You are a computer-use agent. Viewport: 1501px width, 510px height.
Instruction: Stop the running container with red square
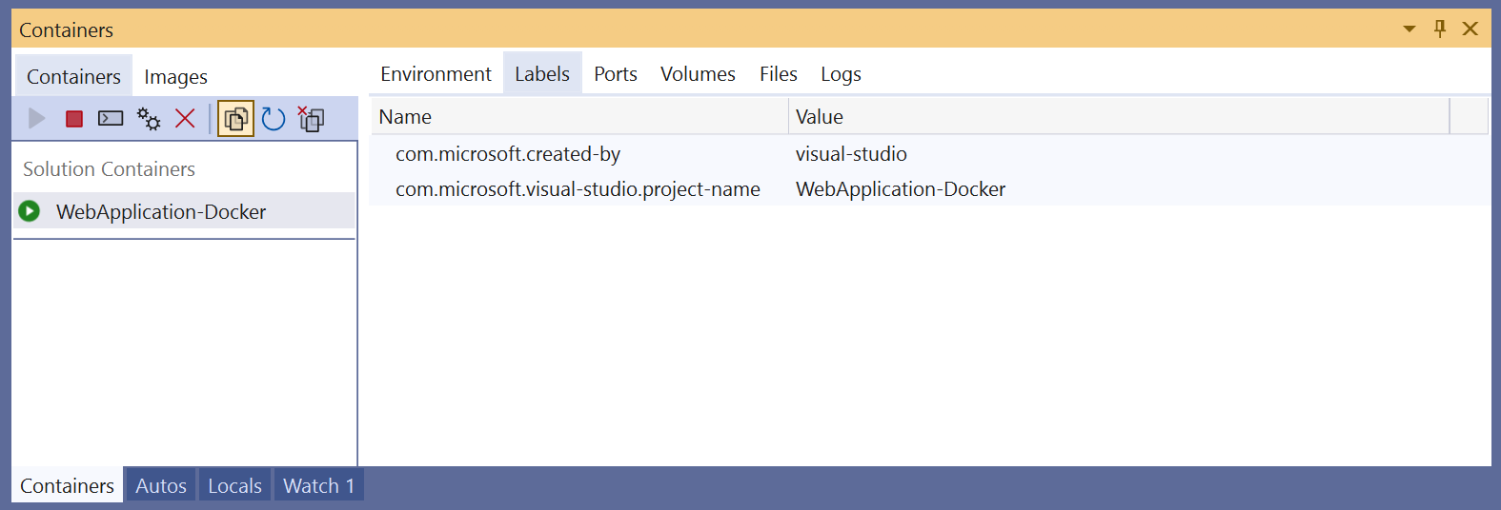(x=74, y=119)
